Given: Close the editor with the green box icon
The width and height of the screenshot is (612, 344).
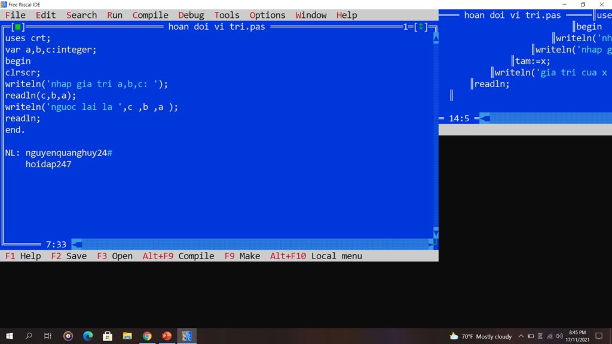Looking at the screenshot, I should [x=18, y=27].
